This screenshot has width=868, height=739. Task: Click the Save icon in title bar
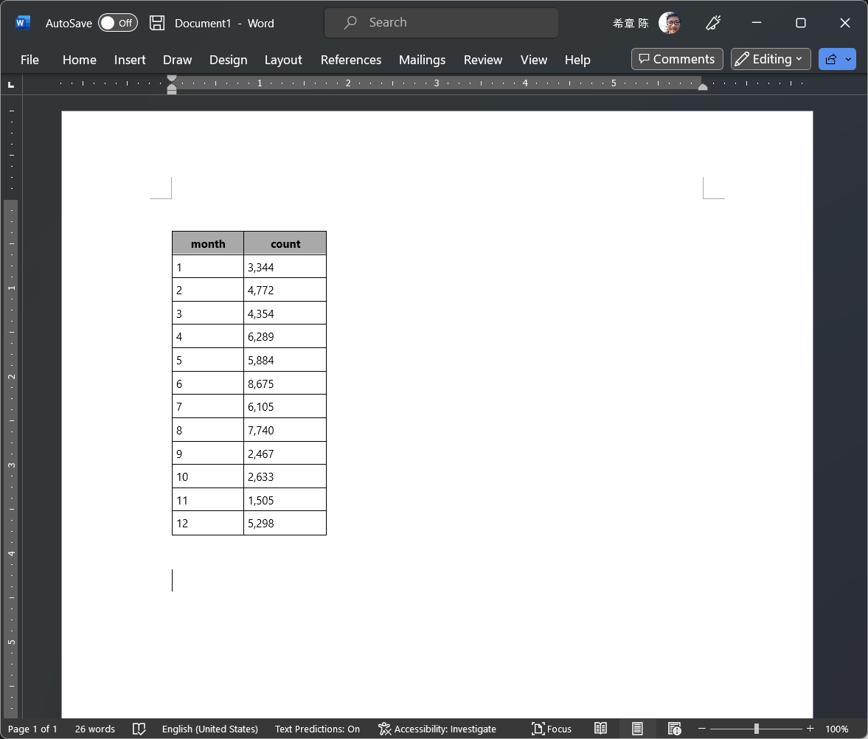tap(157, 23)
